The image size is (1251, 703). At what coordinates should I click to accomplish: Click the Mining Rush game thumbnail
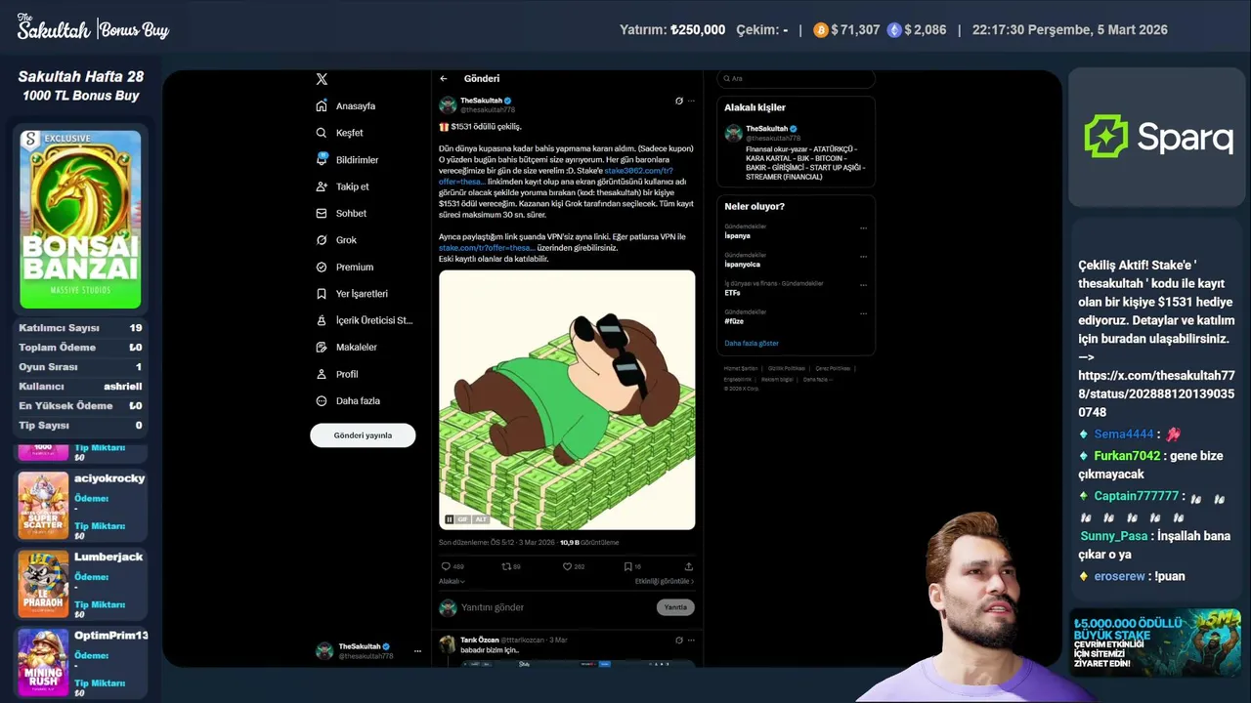[x=43, y=662]
